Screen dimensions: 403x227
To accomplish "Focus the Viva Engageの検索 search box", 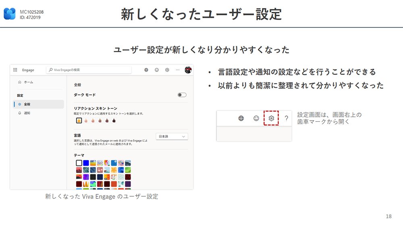I will click(89, 70).
